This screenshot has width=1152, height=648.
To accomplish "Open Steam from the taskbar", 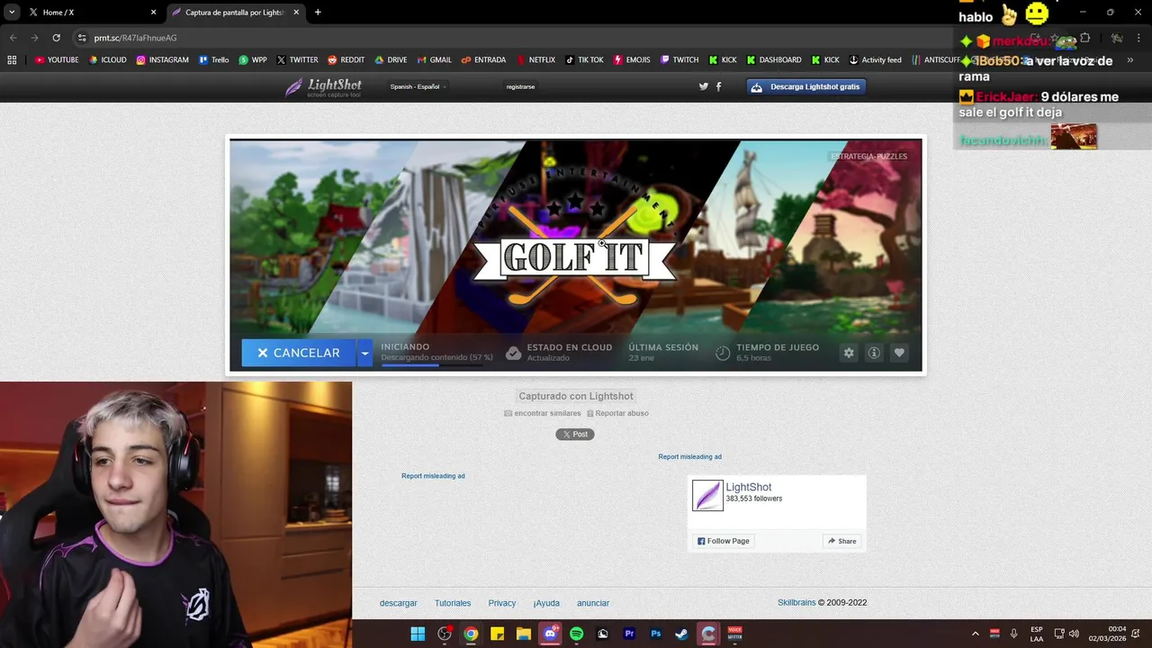I will [681, 634].
